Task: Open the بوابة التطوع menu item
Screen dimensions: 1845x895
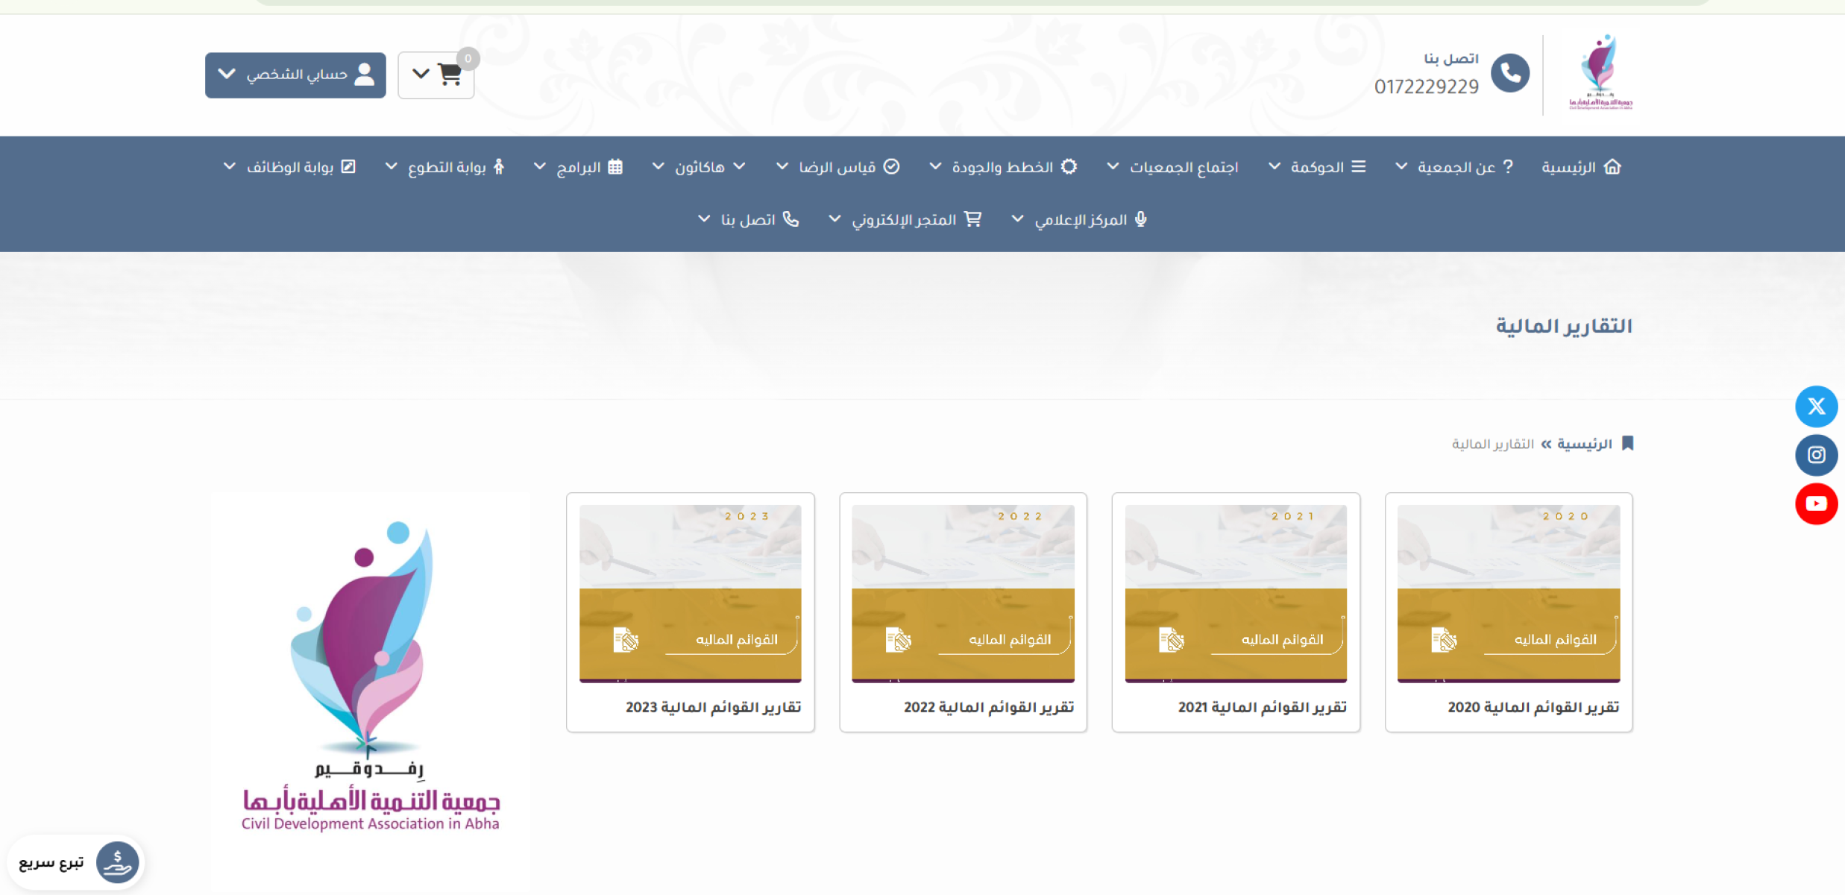Action: coord(447,167)
